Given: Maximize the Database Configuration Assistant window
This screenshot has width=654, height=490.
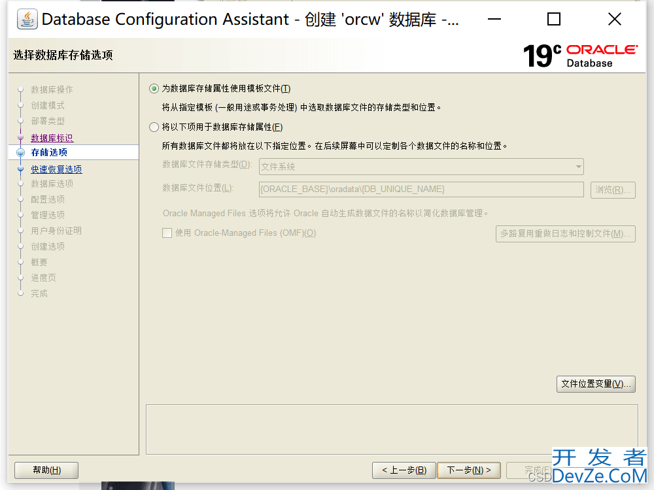Looking at the screenshot, I should pos(554,19).
